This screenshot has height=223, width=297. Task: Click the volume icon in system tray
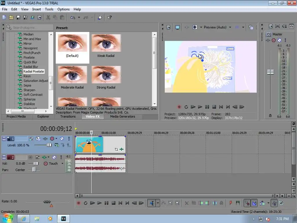267,219
